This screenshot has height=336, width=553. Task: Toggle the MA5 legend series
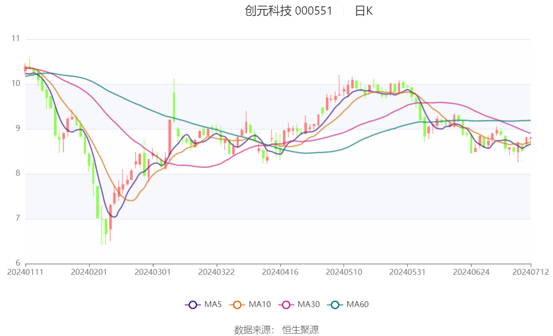203,305
